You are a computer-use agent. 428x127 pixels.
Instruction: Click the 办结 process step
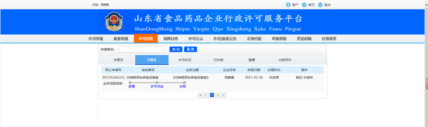pyautogui.click(x=183, y=86)
